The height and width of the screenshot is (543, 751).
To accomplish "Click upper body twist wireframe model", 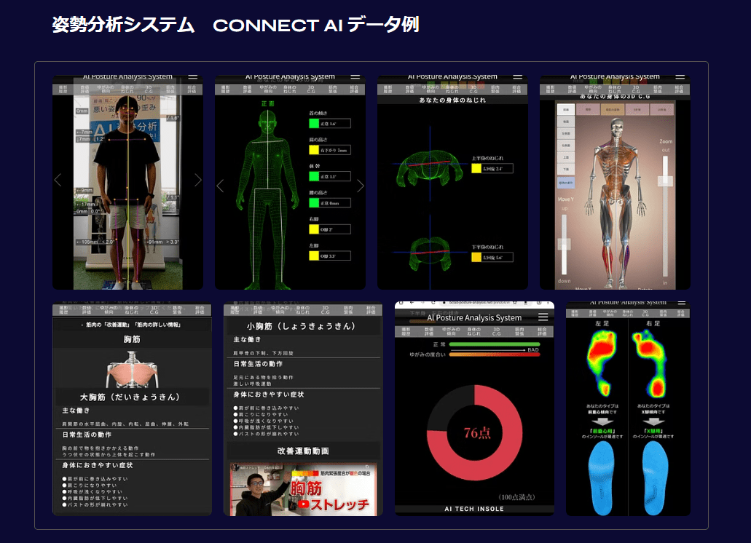I will [x=430, y=167].
